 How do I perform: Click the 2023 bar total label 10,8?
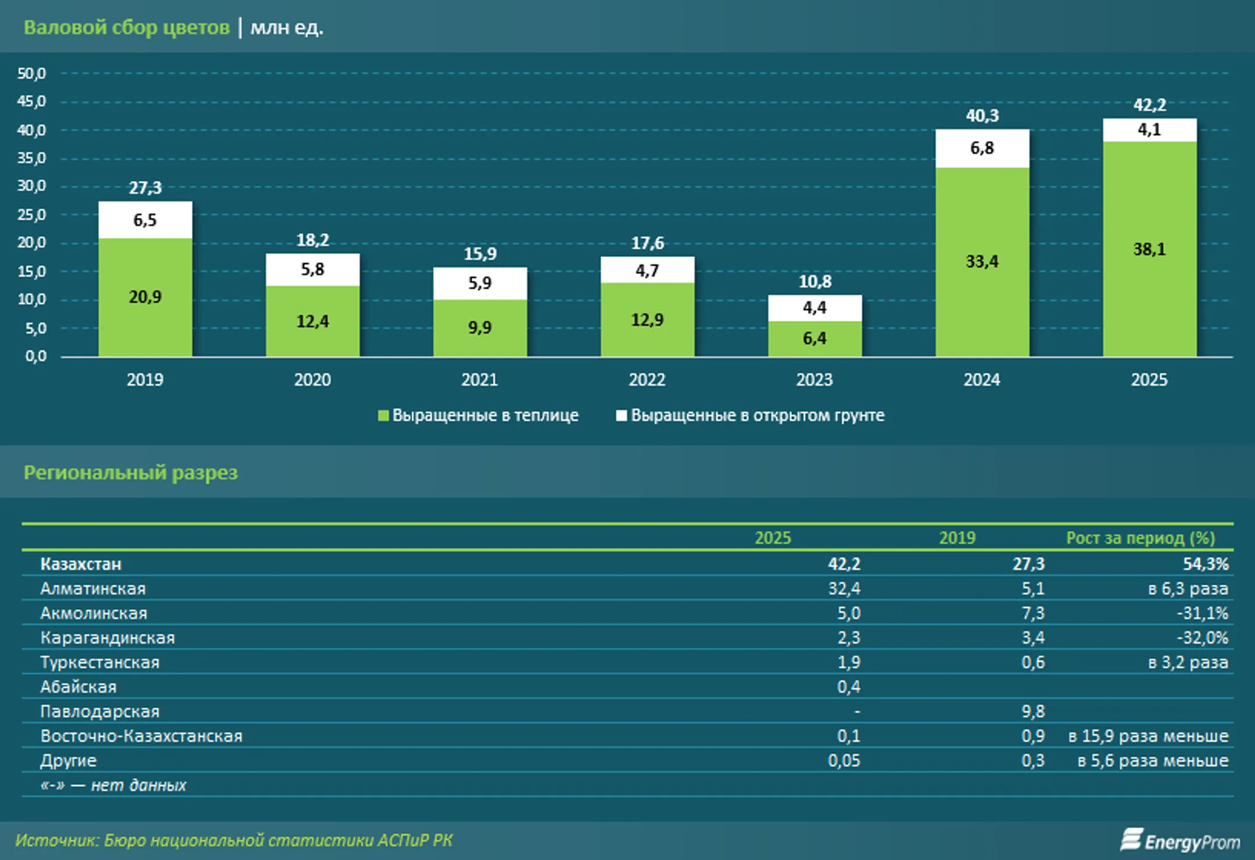[x=815, y=282]
